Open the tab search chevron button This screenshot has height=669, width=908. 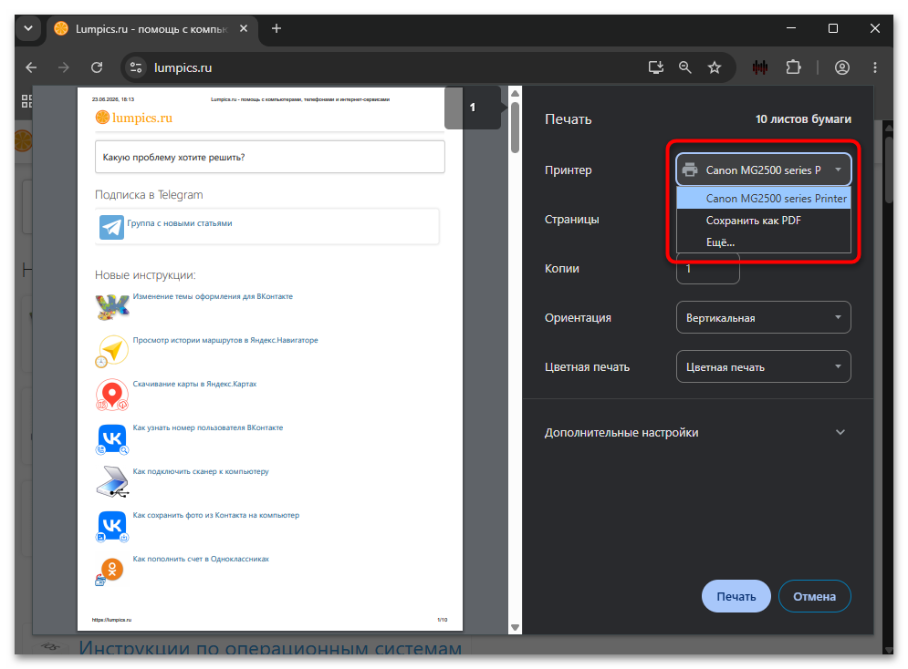(27, 28)
